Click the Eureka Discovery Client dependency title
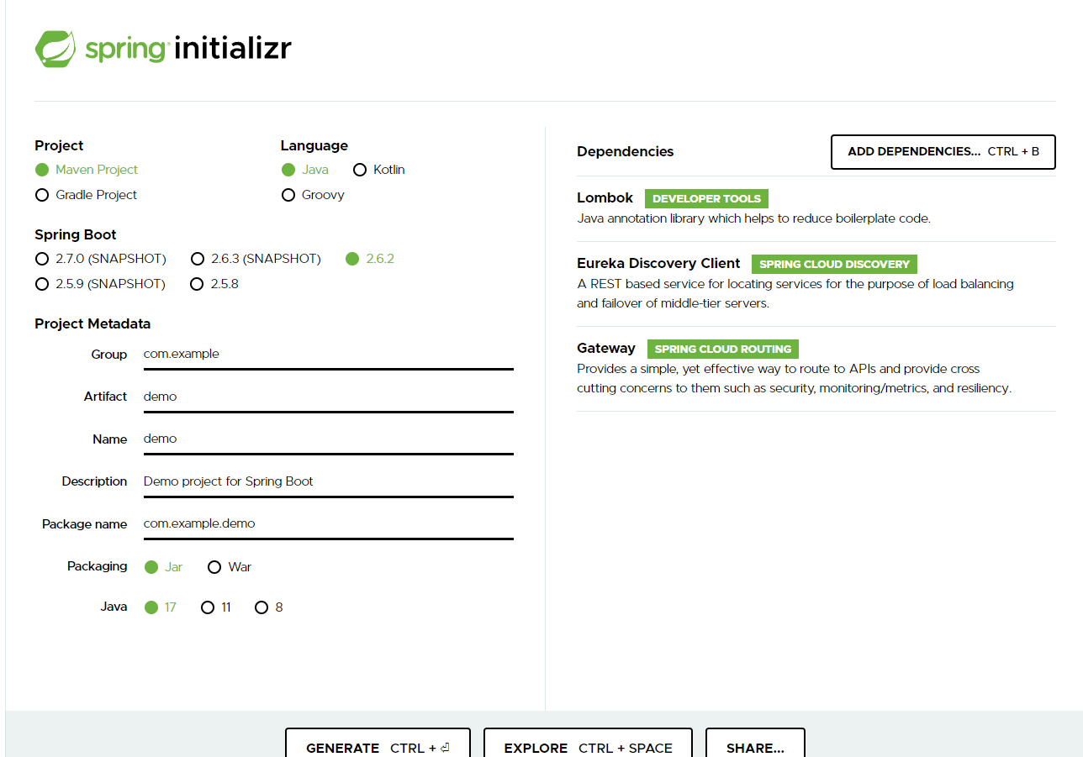Screen dimensions: 1083x757 pos(658,264)
